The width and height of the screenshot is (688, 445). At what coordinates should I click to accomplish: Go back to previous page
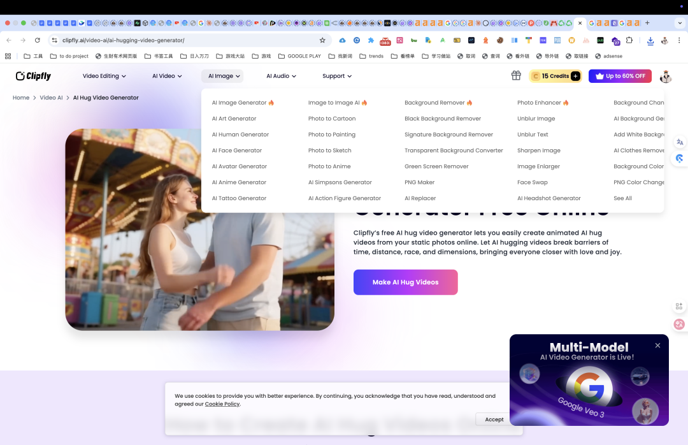[9, 40]
